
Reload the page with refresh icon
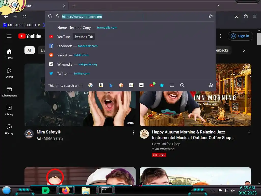(x=24, y=17)
